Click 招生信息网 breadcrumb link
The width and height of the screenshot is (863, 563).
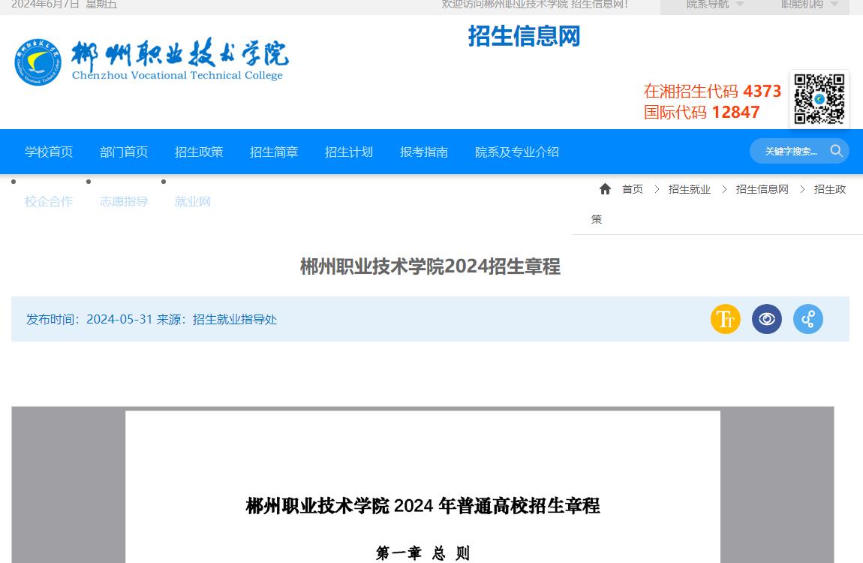click(x=762, y=189)
